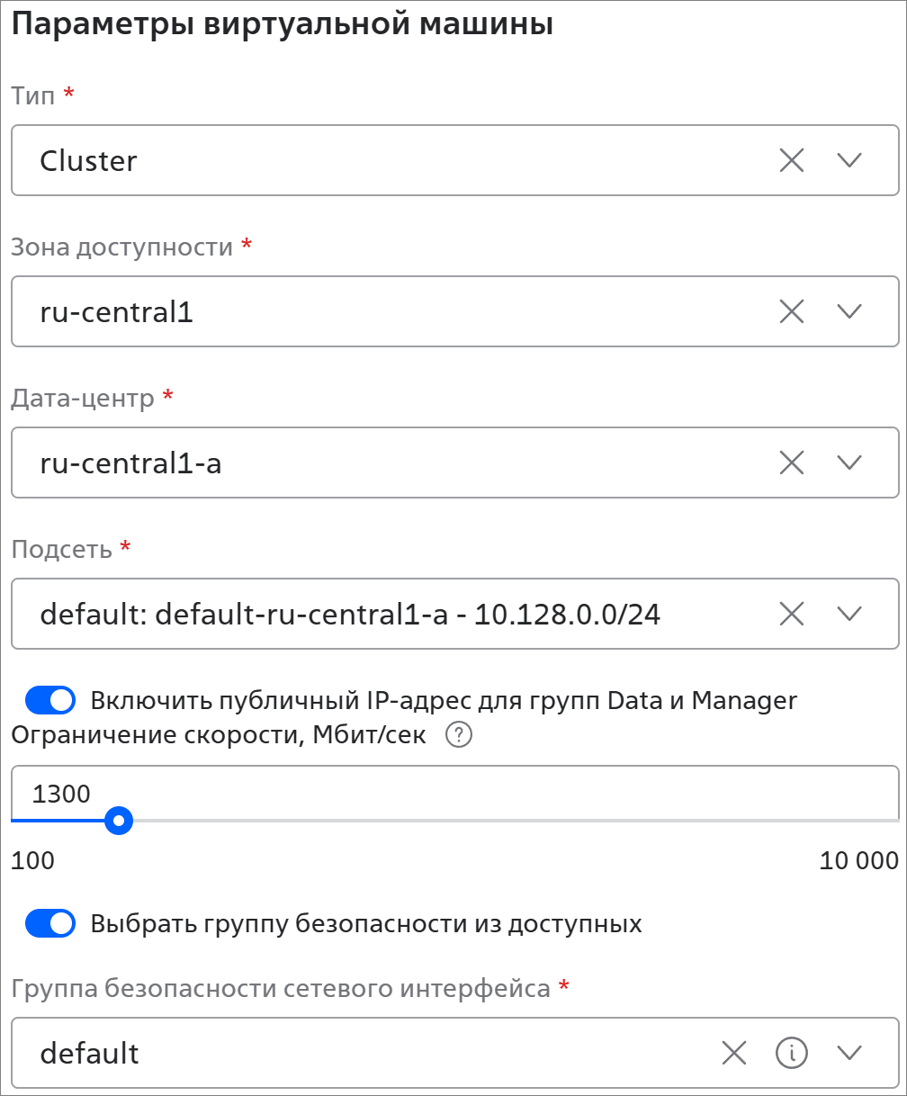Click the label Выбрать группу безопасности из доступных

pos(366,924)
